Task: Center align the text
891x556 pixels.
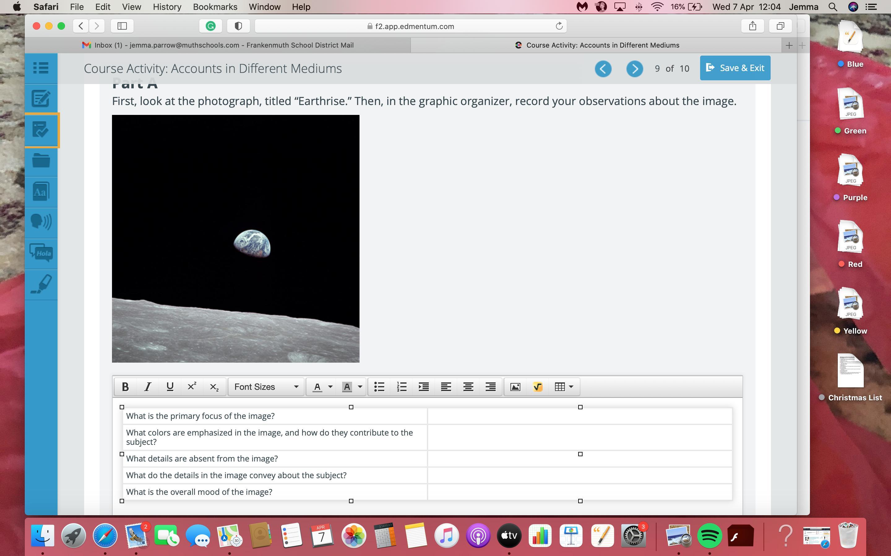Action: (x=468, y=386)
